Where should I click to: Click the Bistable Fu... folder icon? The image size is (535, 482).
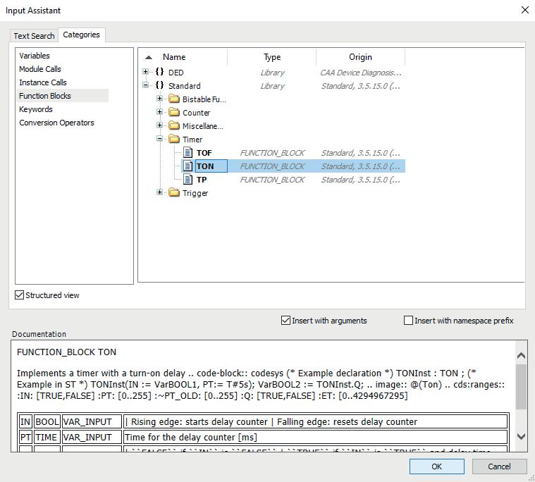174,99
